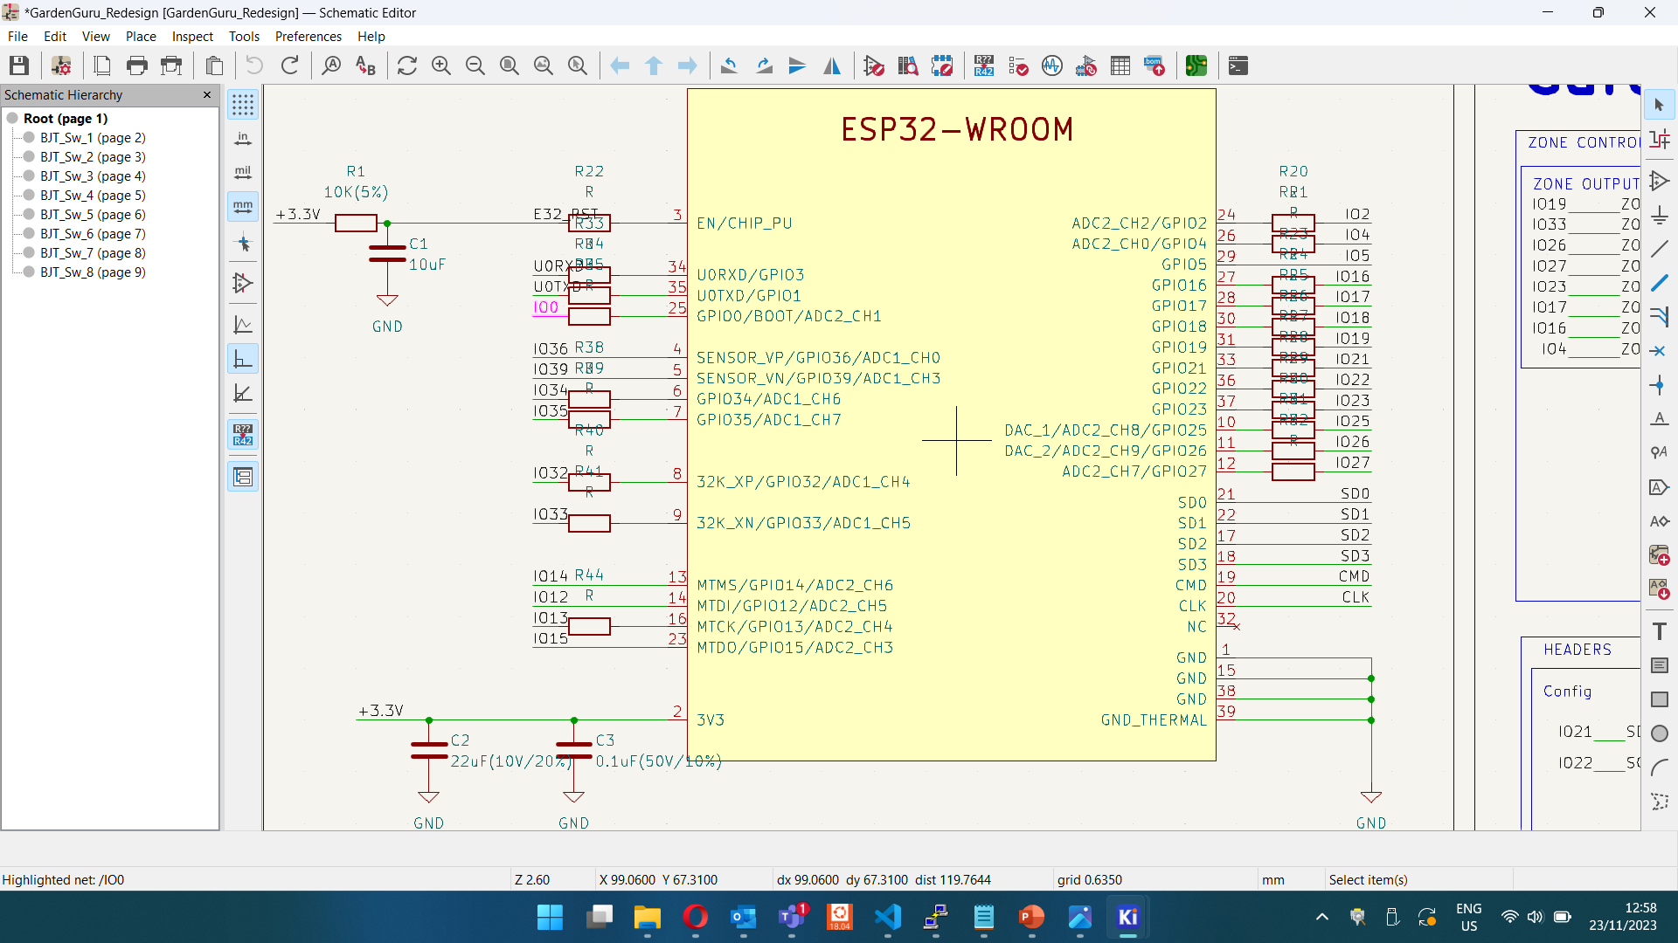Image resolution: width=1678 pixels, height=943 pixels.
Task: Open Schematic Setup icon
Action: tap(61, 65)
